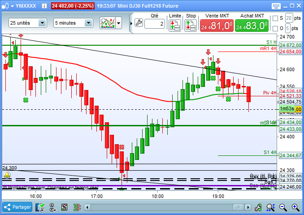This screenshot has width=304, height=215.
Task: Open instrument info icon
Action: pos(44,6)
